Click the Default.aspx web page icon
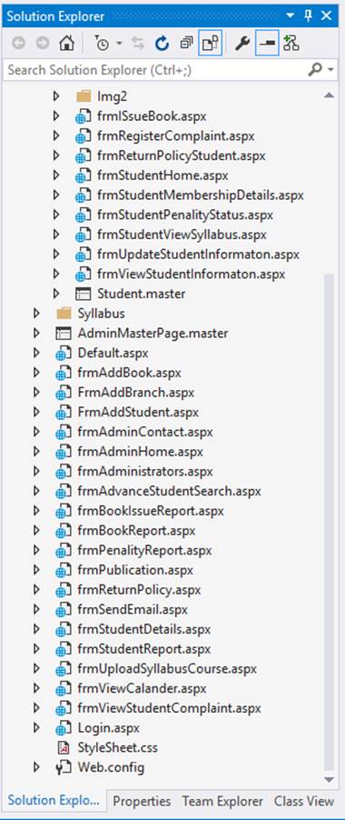The width and height of the screenshot is (345, 820). coord(64,353)
